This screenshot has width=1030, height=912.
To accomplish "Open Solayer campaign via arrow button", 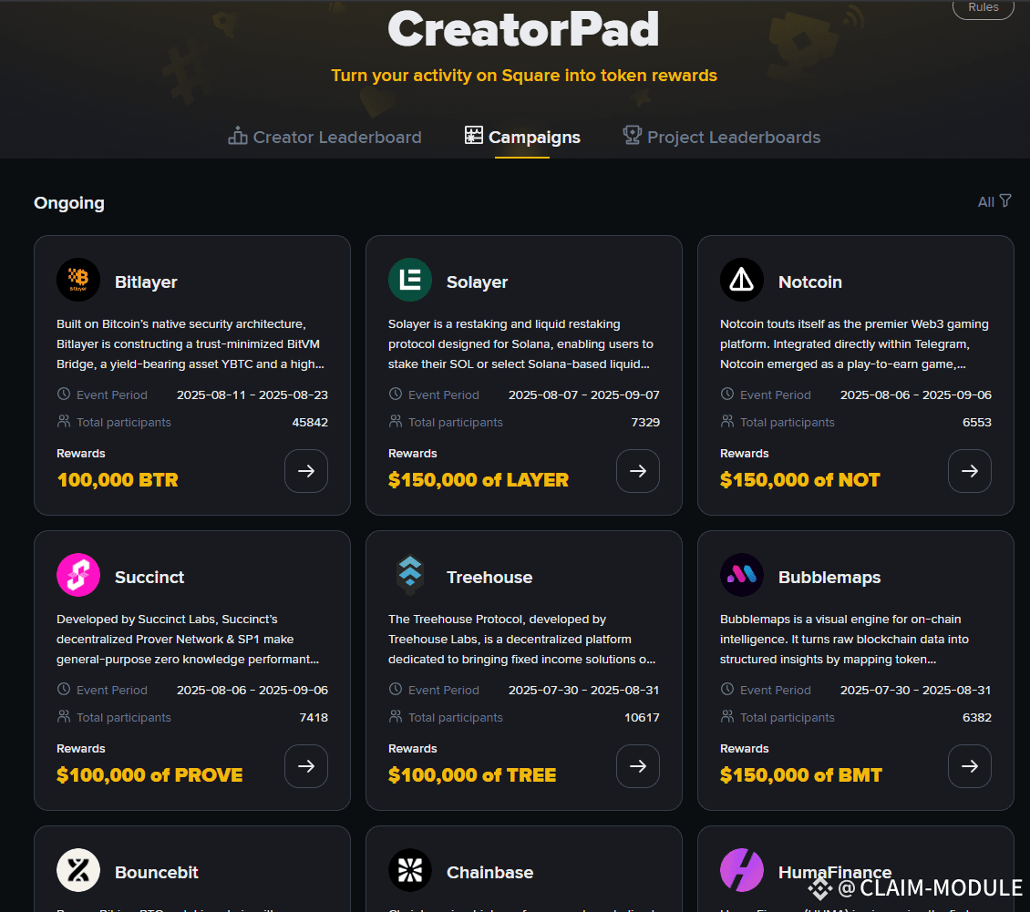I will 638,471.
